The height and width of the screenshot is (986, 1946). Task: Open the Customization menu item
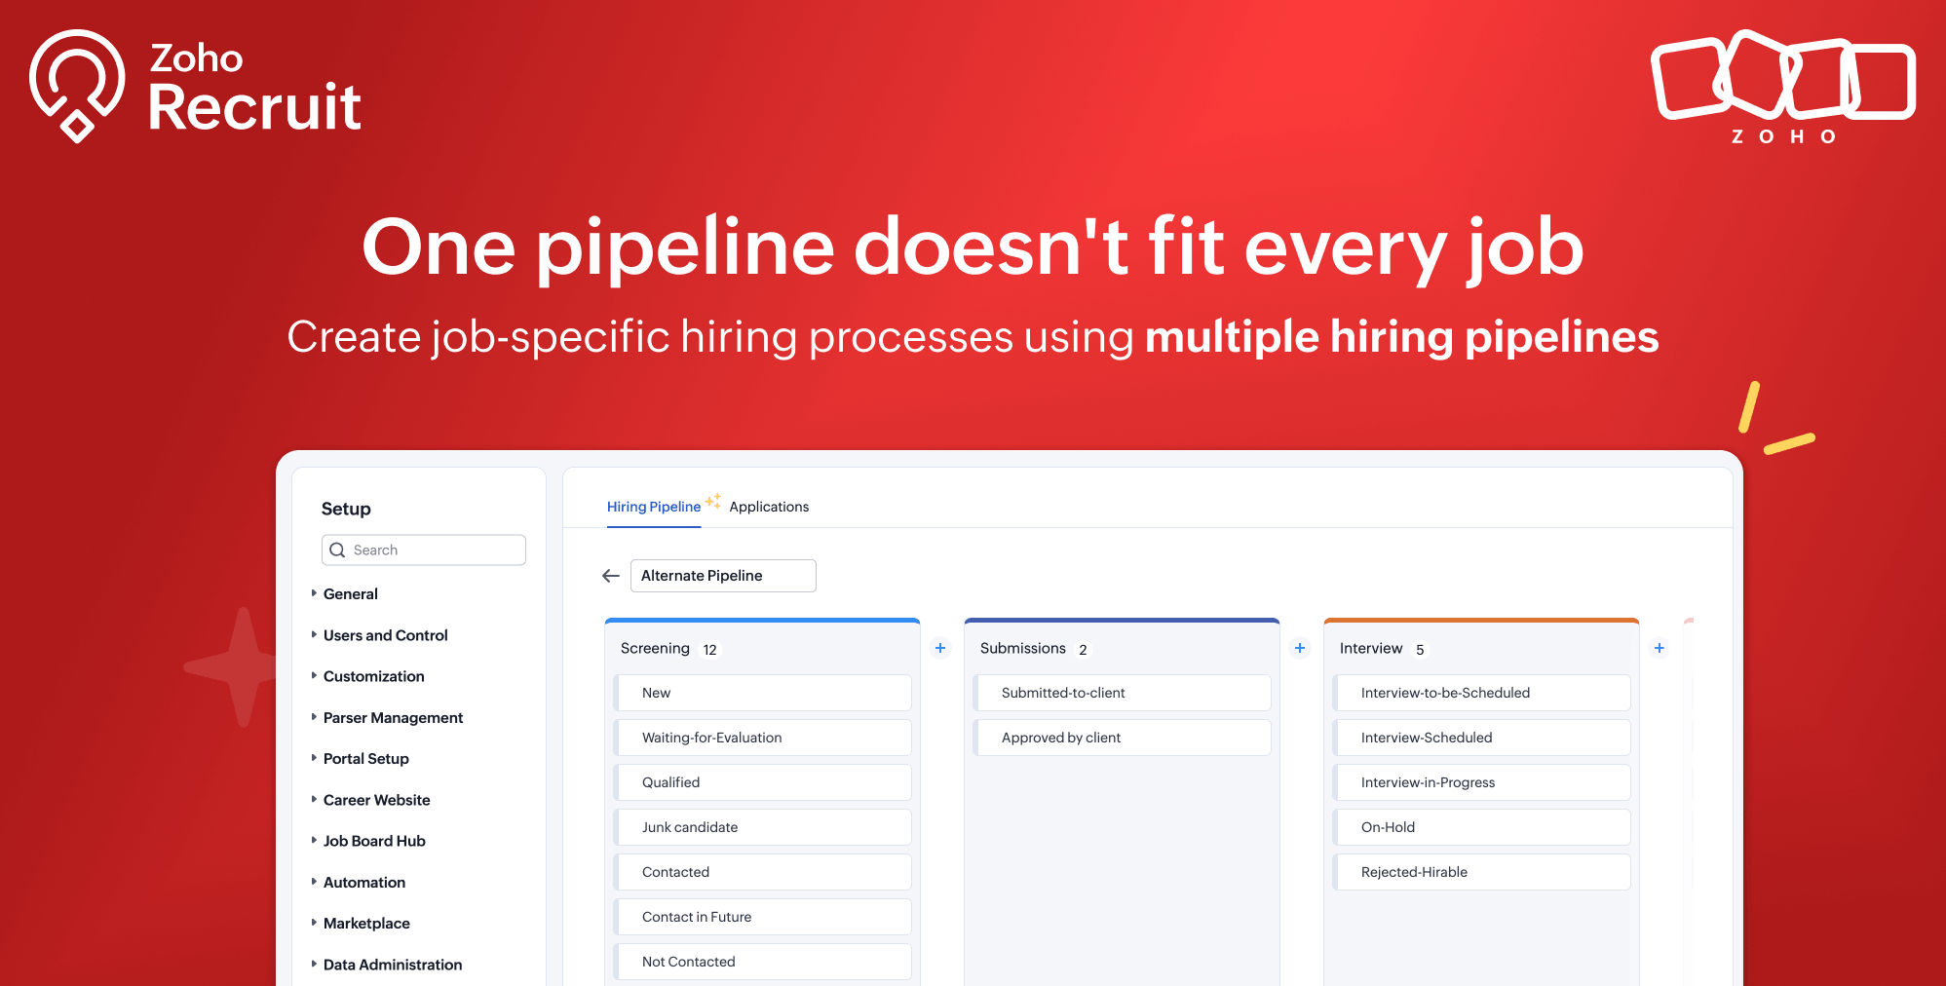374,676
